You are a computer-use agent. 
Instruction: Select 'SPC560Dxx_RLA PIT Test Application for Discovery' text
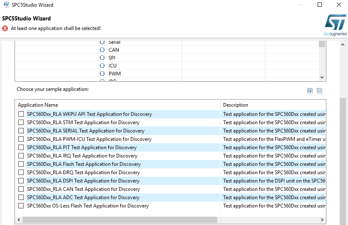coord(82,147)
